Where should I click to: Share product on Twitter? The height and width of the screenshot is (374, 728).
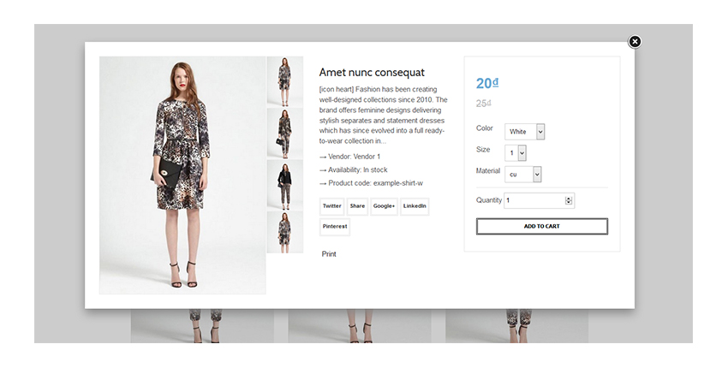(x=332, y=206)
